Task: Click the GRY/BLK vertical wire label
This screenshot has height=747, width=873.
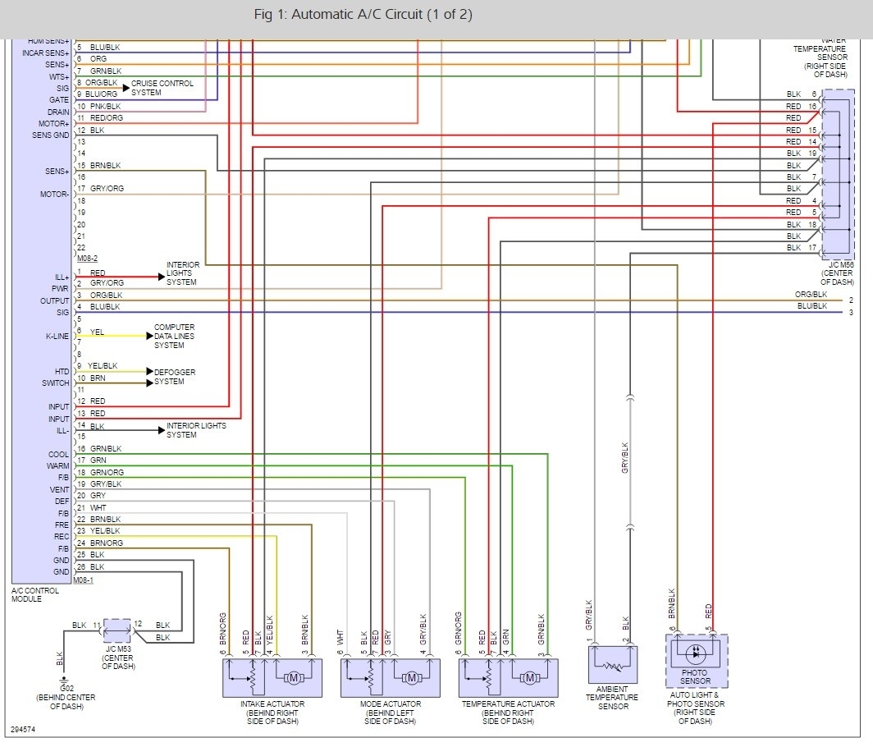Action: [624, 458]
